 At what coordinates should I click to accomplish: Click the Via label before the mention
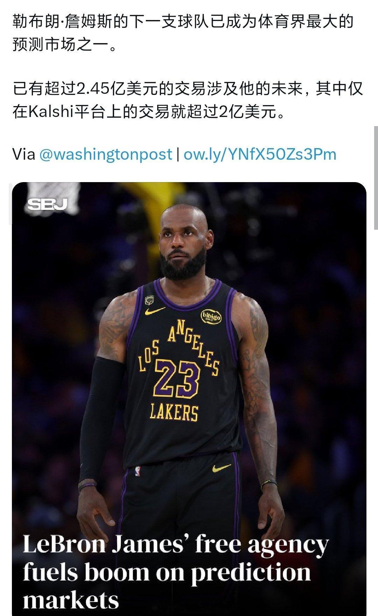[24, 154]
